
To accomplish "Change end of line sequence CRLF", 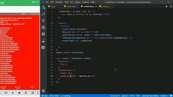I will [138, 96].
